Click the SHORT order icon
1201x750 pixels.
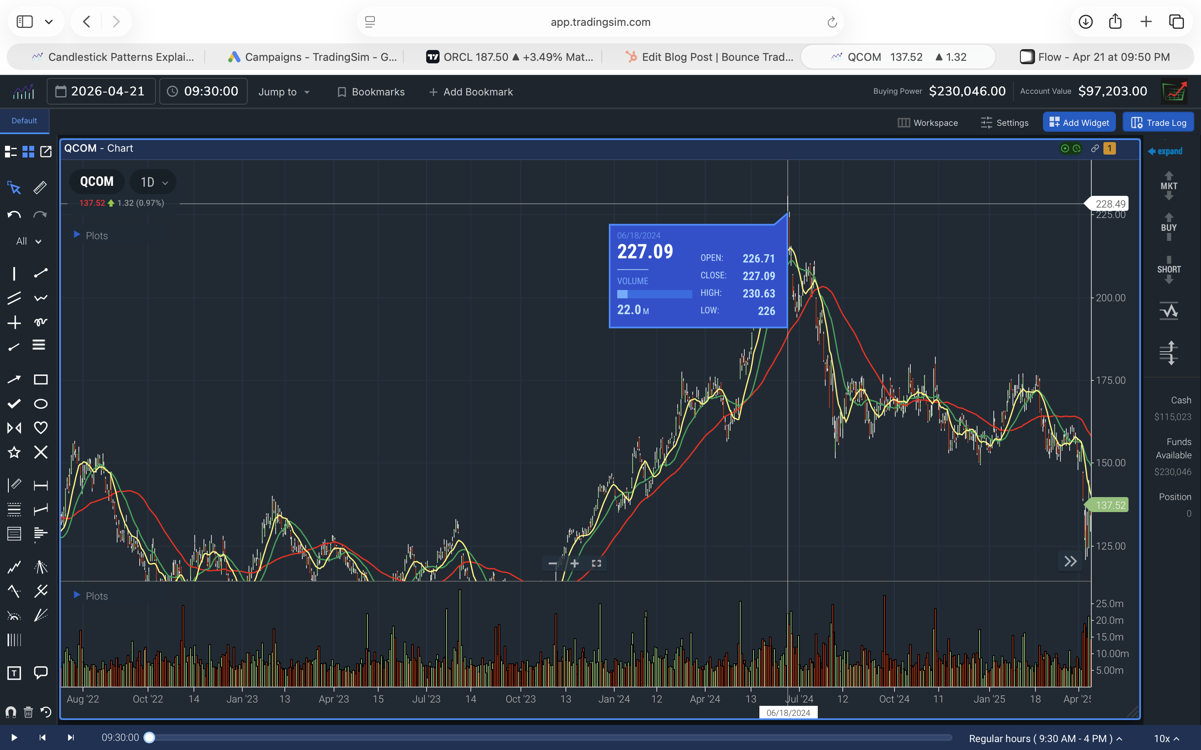point(1169,269)
